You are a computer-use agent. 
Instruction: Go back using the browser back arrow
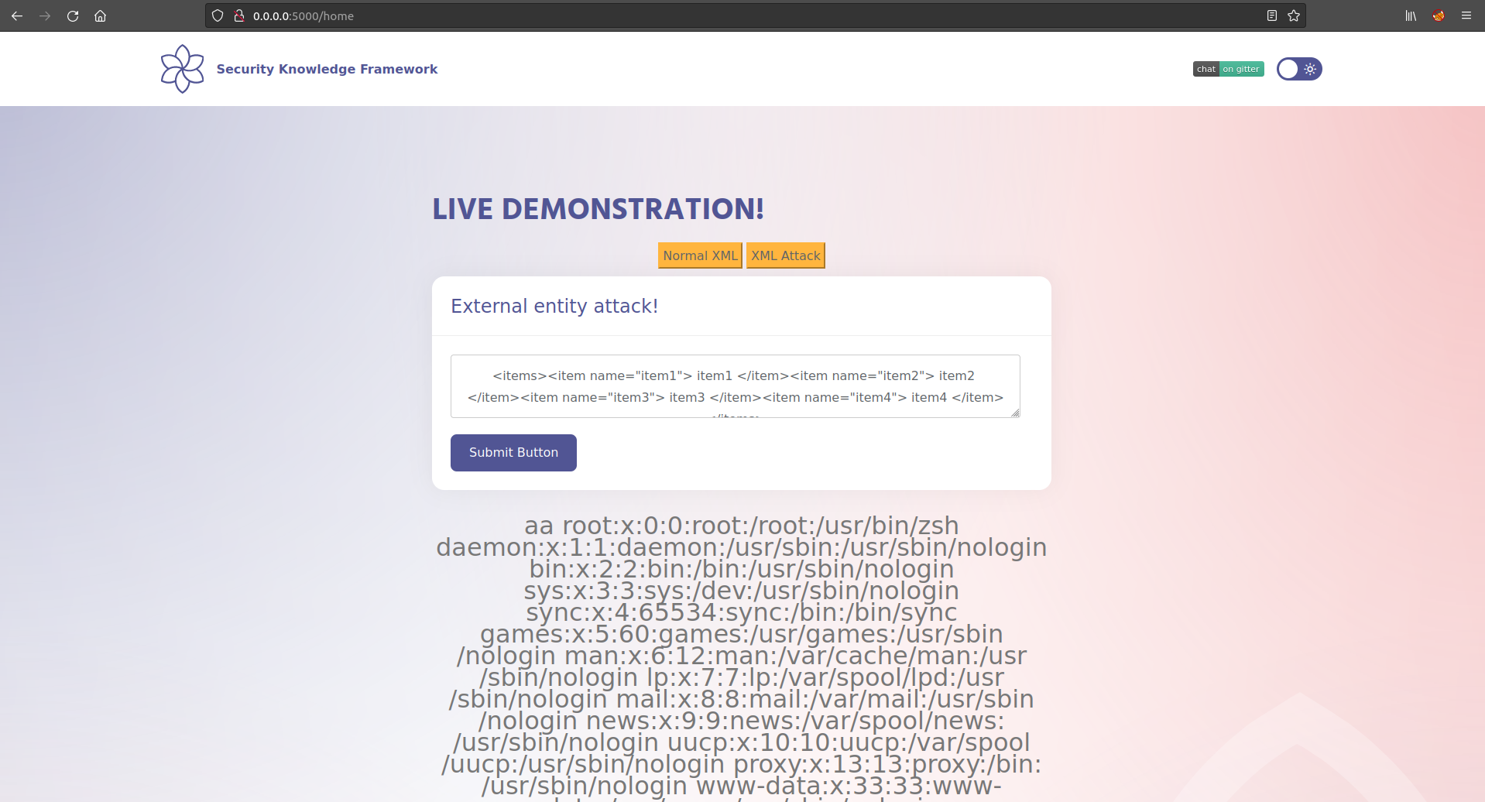click(x=17, y=15)
